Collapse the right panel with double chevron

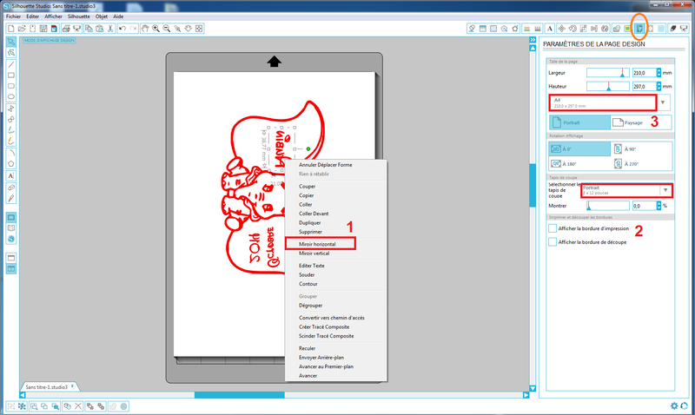[x=533, y=40]
